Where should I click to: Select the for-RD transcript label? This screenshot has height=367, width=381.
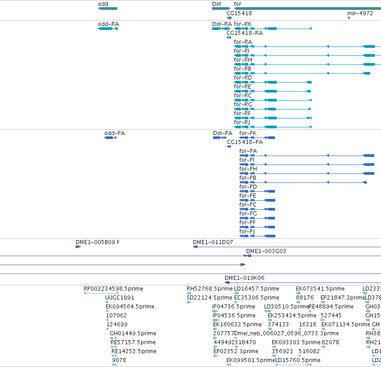(x=243, y=78)
